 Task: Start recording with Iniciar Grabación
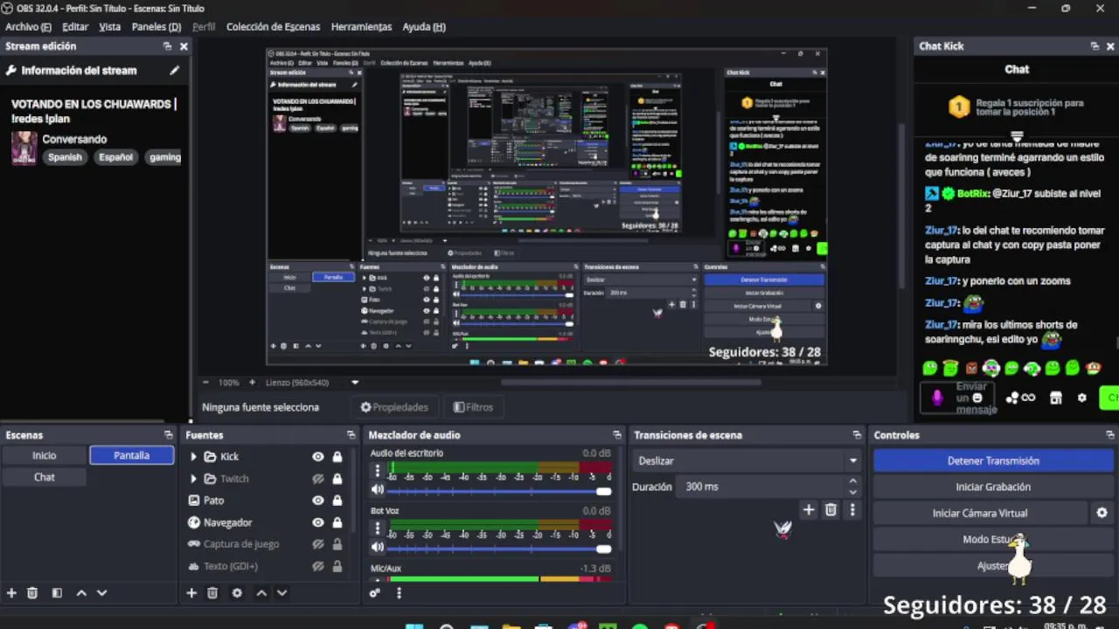pyautogui.click(x=993, y=487)
